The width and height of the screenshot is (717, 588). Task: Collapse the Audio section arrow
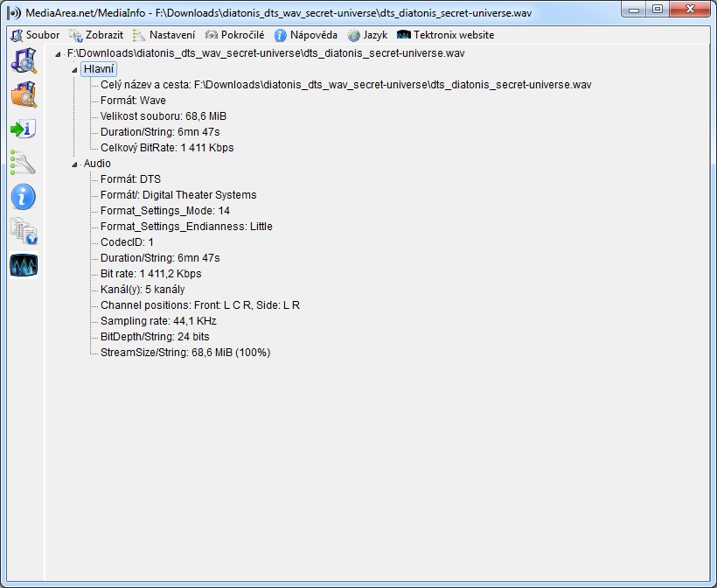pos(74,164)
